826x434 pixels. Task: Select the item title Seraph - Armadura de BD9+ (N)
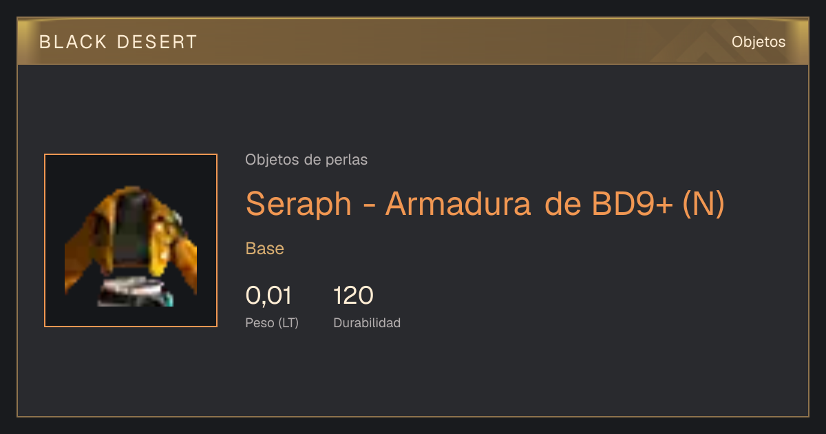[485, 203]
